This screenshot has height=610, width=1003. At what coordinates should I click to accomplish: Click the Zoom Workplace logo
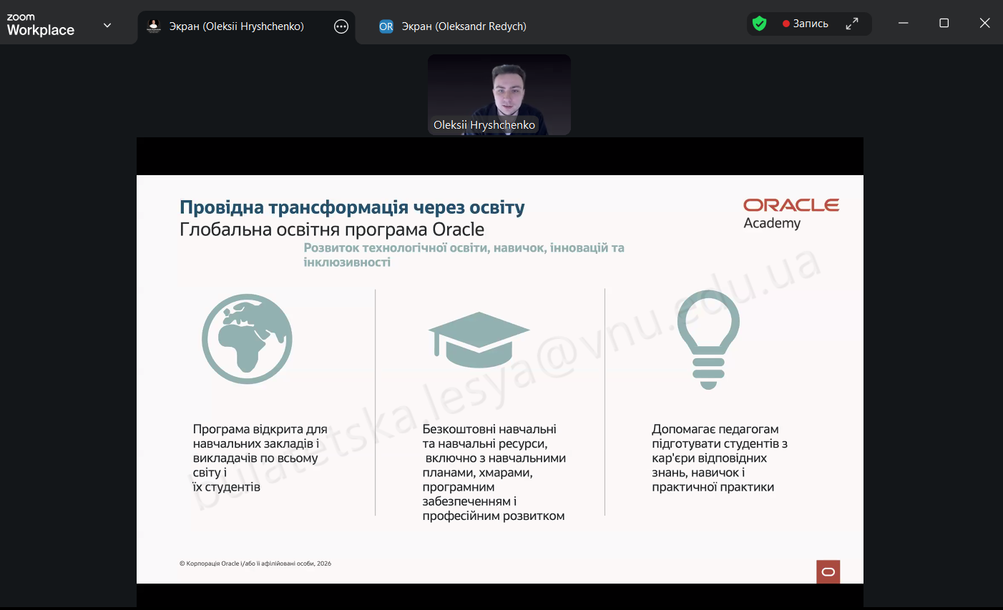pyautogui.click(x=40, y=25)
